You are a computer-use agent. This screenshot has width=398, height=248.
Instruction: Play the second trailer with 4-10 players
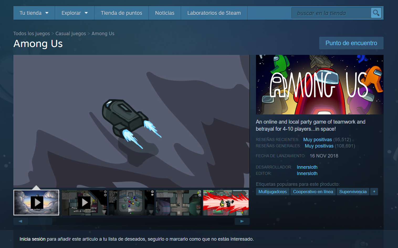point(84,203)
